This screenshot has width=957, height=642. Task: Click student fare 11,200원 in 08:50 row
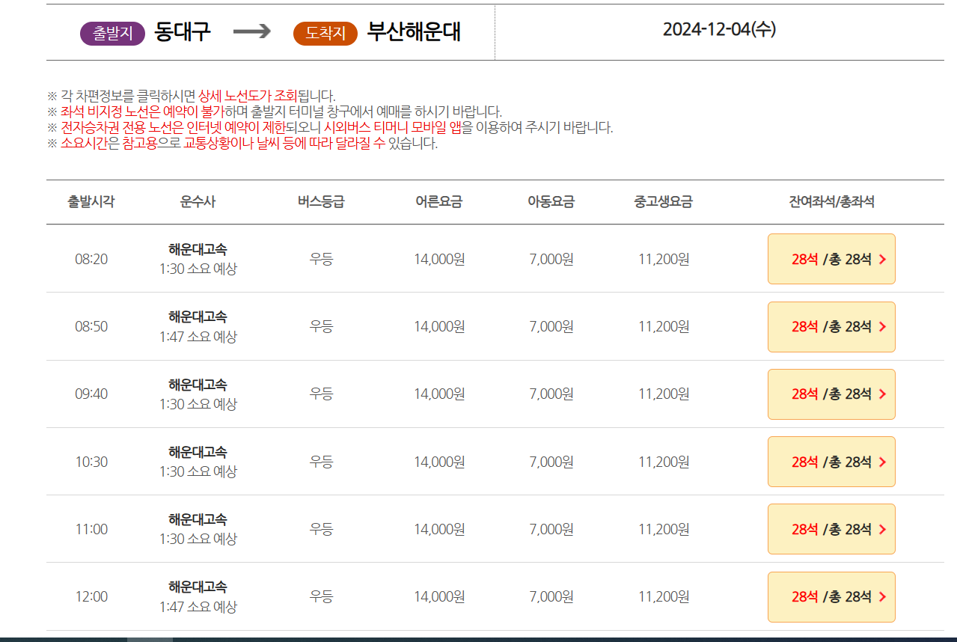click(x=664, y=326)
